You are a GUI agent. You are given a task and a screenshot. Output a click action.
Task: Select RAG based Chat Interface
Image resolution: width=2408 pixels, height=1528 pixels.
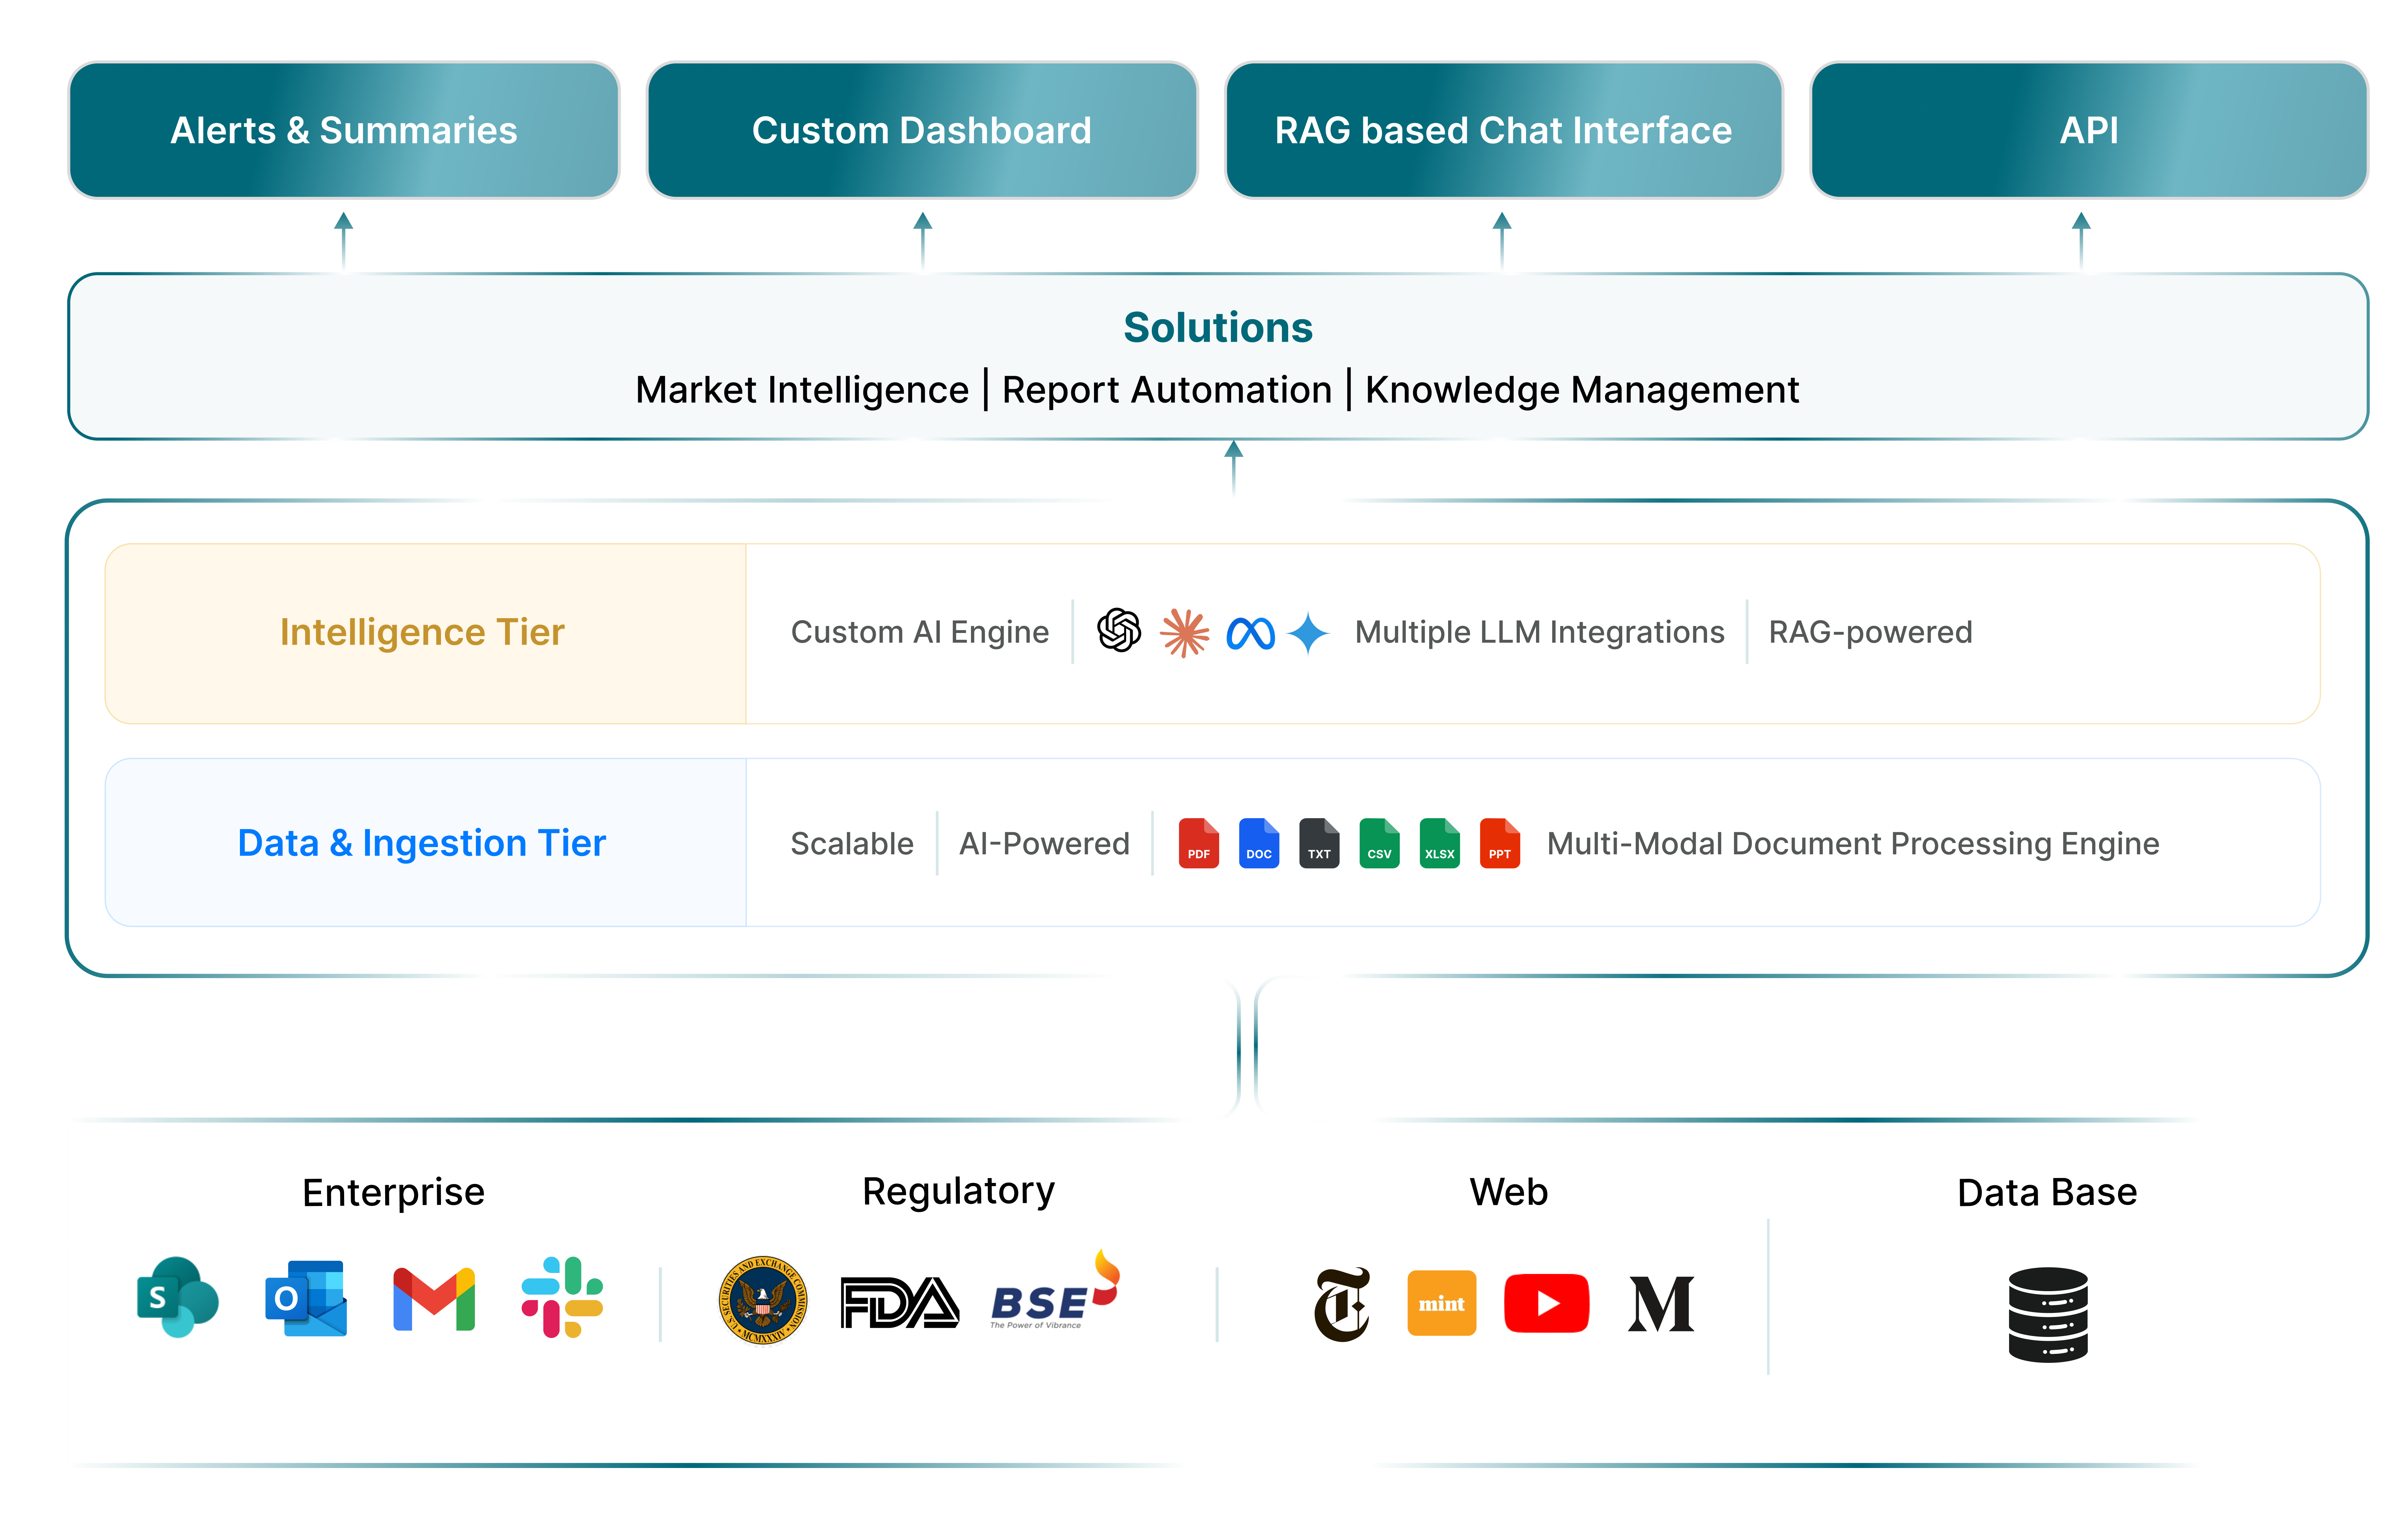coord(1503,130)
